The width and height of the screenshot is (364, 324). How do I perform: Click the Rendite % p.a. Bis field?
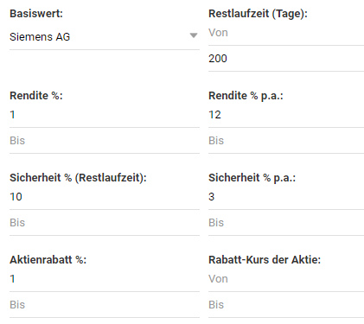pos(286,141)
